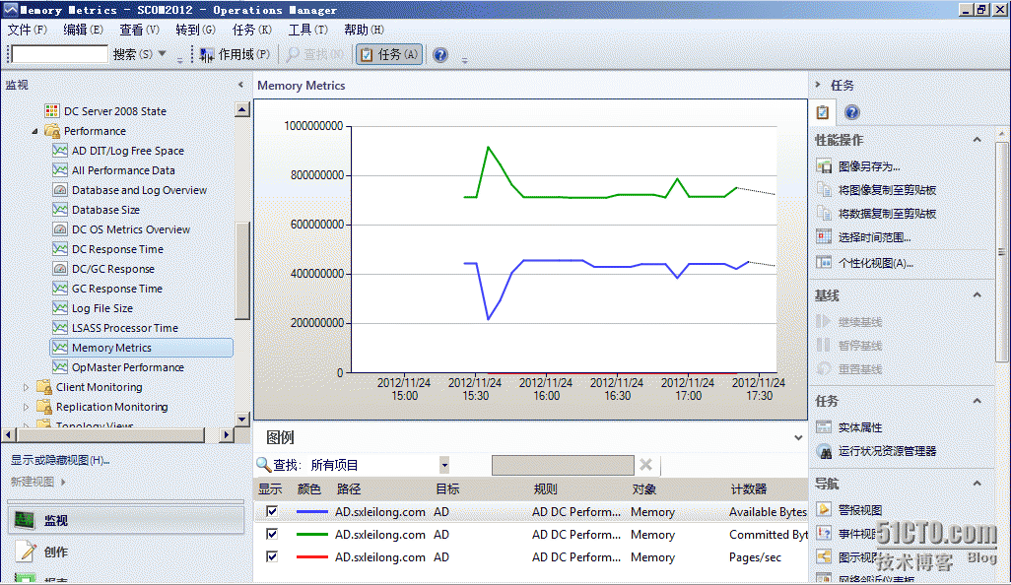
Task: Collapse the Performance Actions (性能操作) section
Action: click(977, 140)
